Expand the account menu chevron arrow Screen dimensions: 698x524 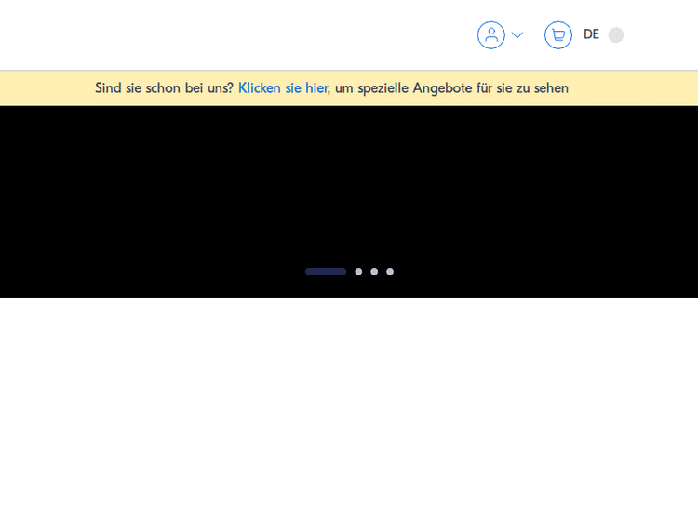pos(517,35)
